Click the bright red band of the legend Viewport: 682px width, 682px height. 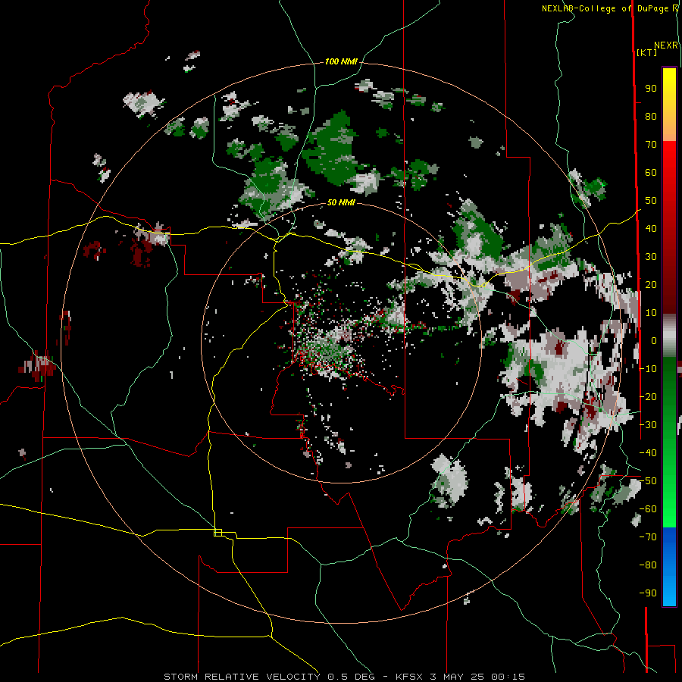point(669,170)
